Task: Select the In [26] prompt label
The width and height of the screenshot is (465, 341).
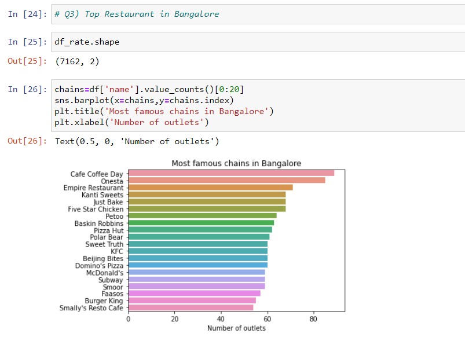Action: click(x=27, y=89)
